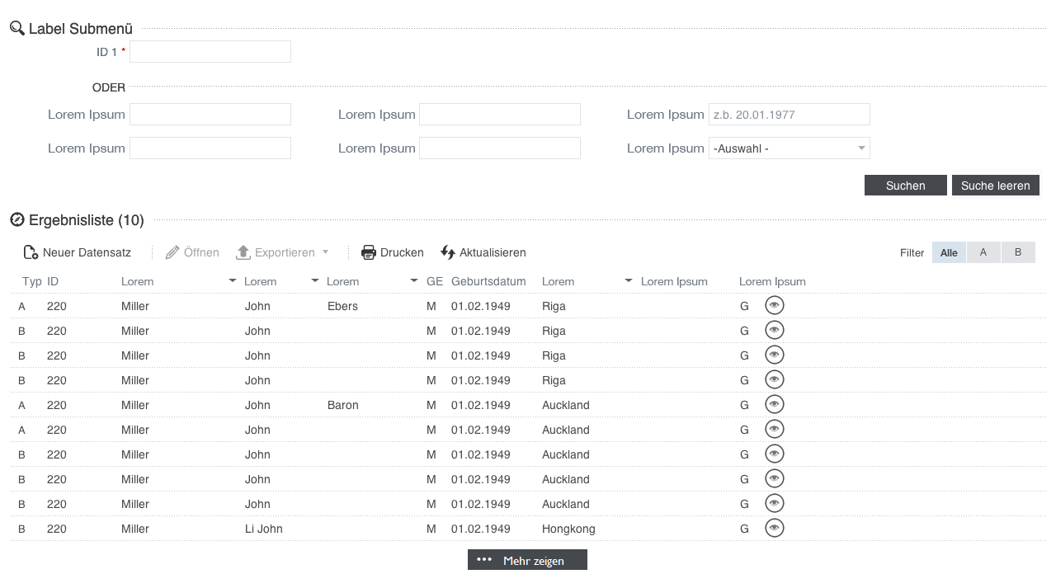Screen dimensions: 1056x574
Task: Switch filter to B
Action: tap(1018, 252)
